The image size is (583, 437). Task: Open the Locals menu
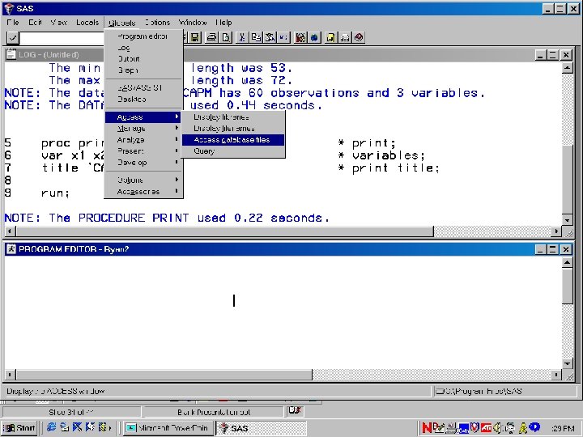point(87,23)
